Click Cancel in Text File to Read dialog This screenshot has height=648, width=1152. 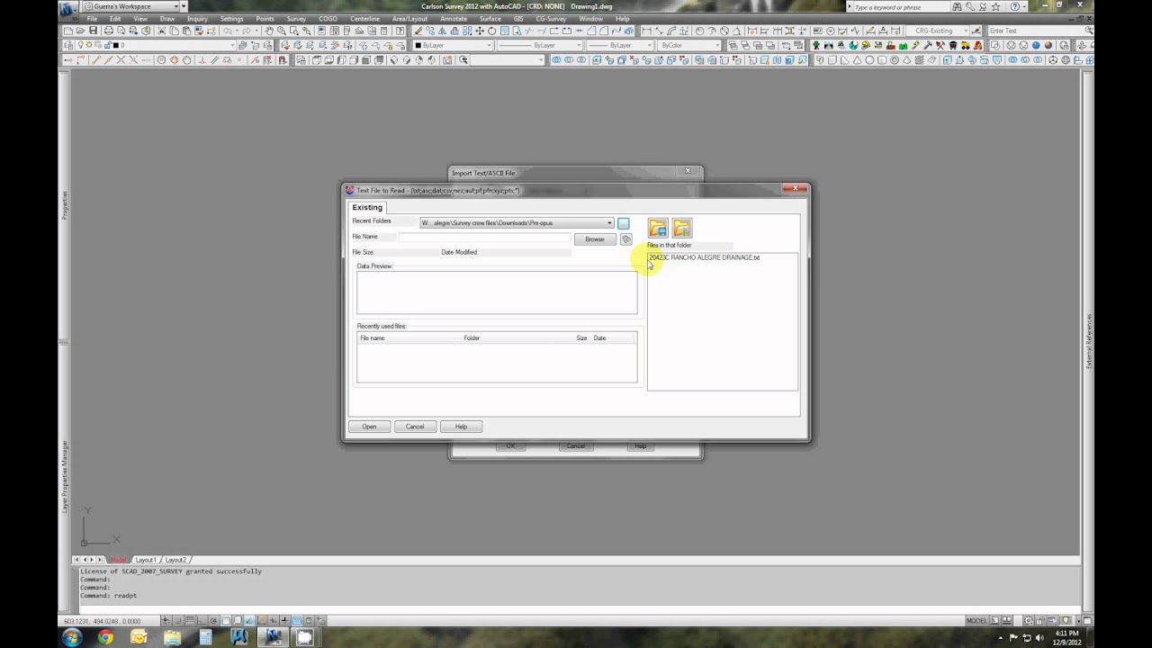coord(415,427)
